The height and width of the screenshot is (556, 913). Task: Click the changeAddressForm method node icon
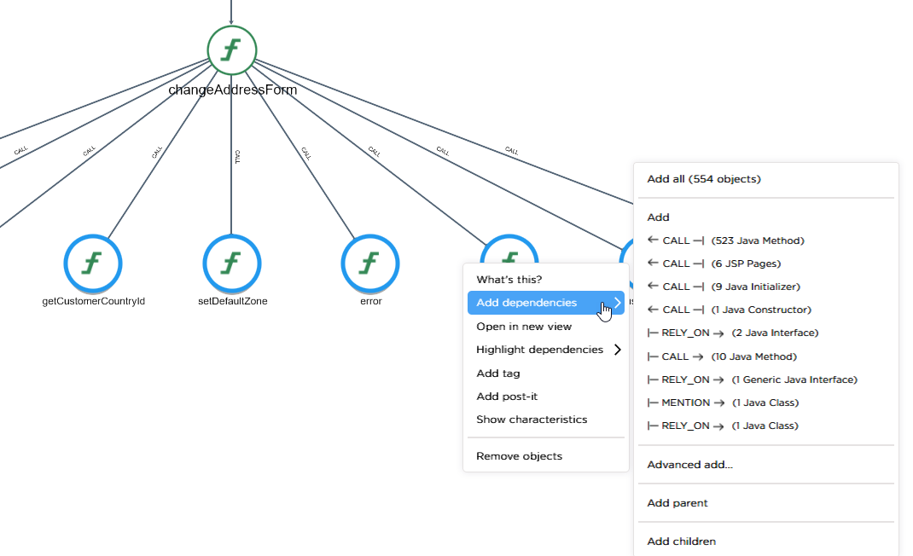[231, 50]
